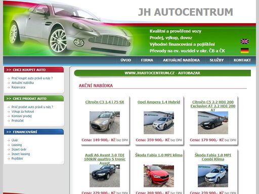Click the Opel Ampera car photo
The height and width of the screenshot is (194, 259).
point(159,123)
